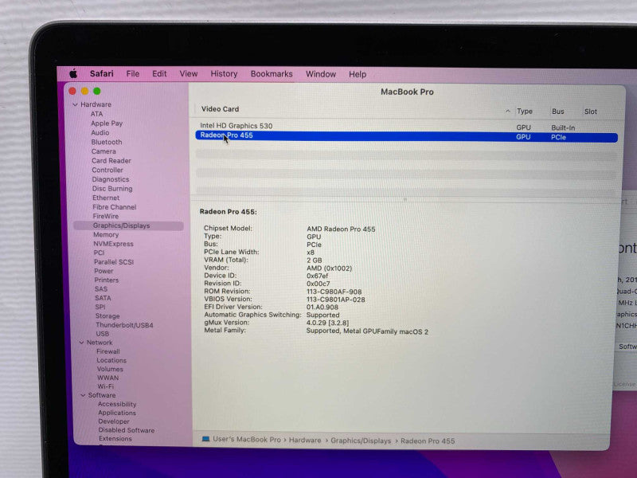Sort by the Bus column header
The image size is (637, 478).
coord(558,111)
